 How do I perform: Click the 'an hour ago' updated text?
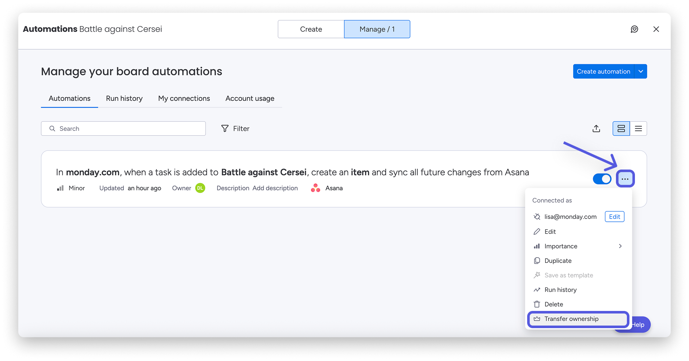[x=144, y=188]
